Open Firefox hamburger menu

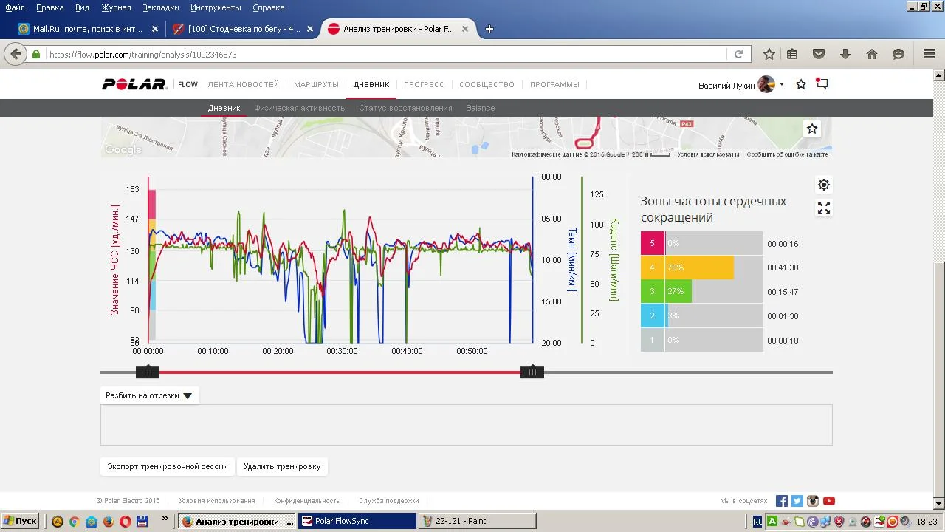(929, 54)
